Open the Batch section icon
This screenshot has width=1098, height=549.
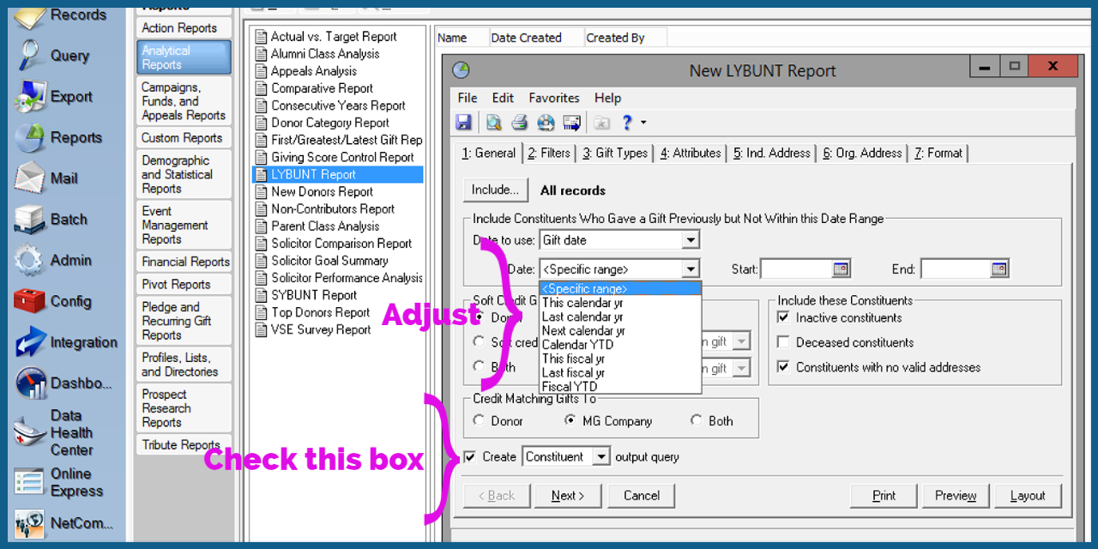[x=30, y=220]
